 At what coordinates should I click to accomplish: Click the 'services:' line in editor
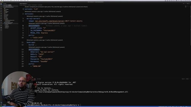29,14
